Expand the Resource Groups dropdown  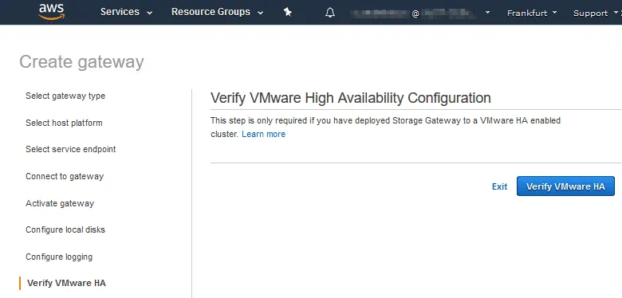coord(218,12)
